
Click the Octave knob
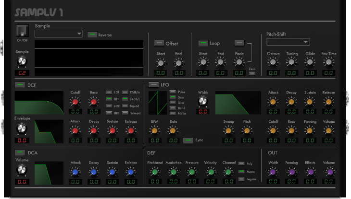click(273, 62)
